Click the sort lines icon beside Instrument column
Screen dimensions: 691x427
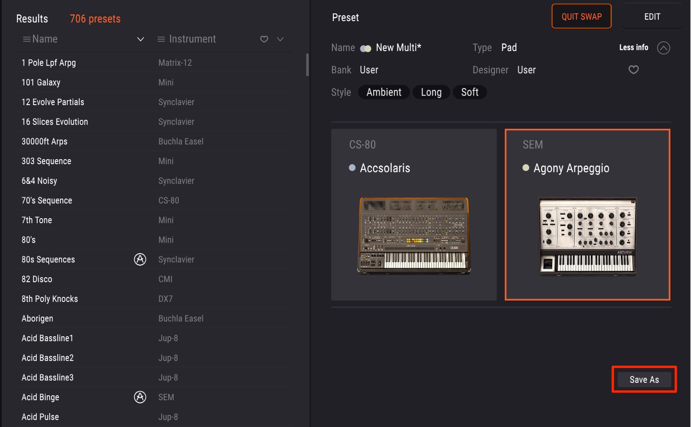click(x=161, y=39)
